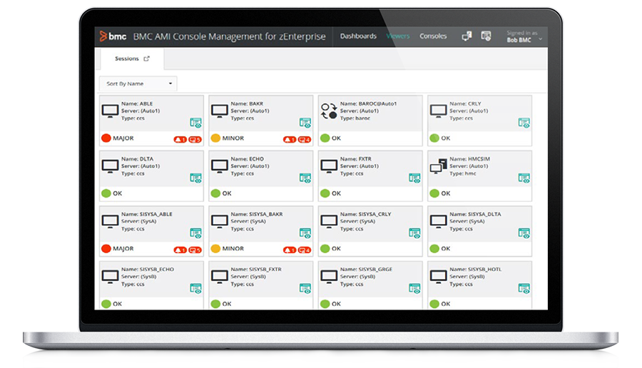
Task: Click the HMCSIM dual-computer icon
Action: click(x=438, y=166)
